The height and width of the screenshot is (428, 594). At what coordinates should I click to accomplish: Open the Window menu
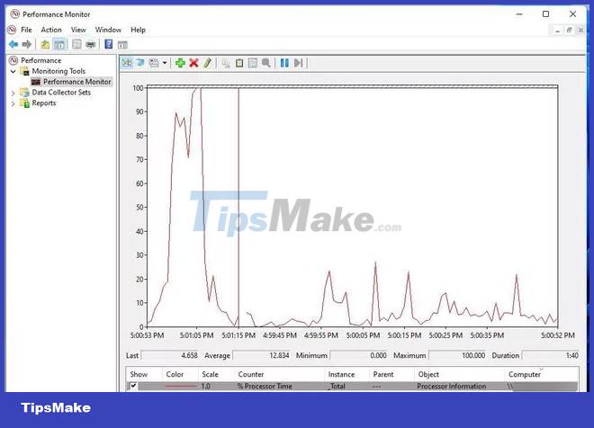coord(108,30)
